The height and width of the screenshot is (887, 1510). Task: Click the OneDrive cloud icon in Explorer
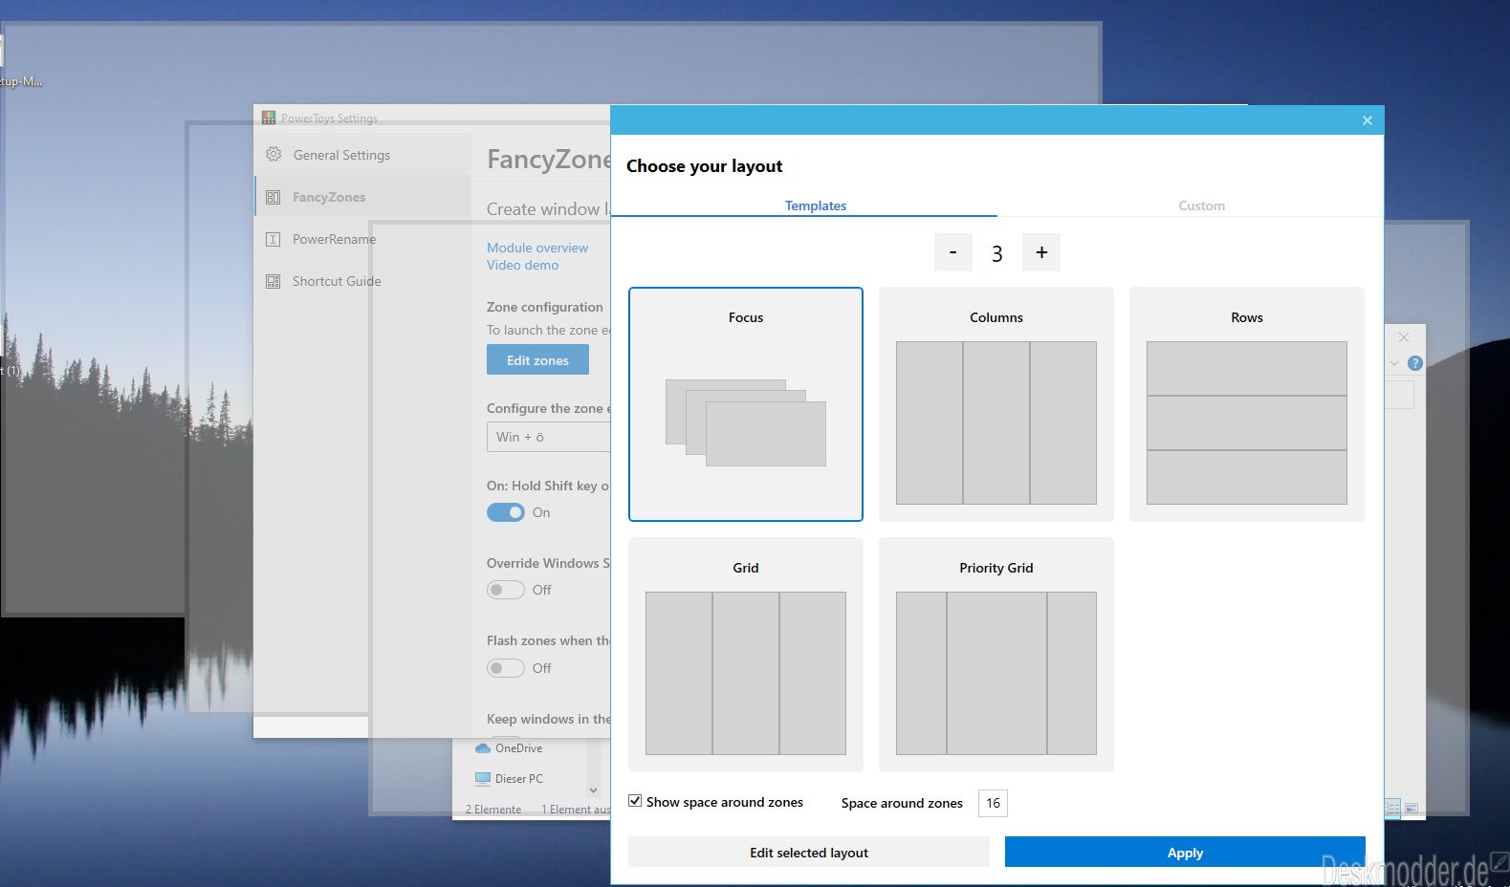coord(483,747)
